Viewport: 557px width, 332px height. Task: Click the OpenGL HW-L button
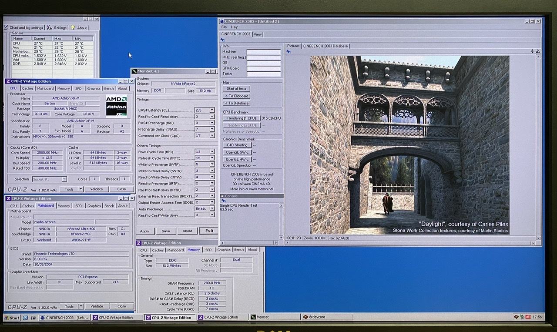coord(237,159)
